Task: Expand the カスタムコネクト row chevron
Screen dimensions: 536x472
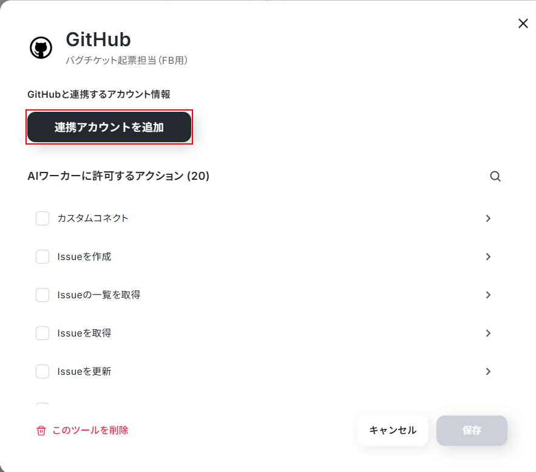Action: click(x=488, y=218)
